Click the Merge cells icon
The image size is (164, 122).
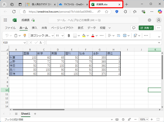(125, 35)
